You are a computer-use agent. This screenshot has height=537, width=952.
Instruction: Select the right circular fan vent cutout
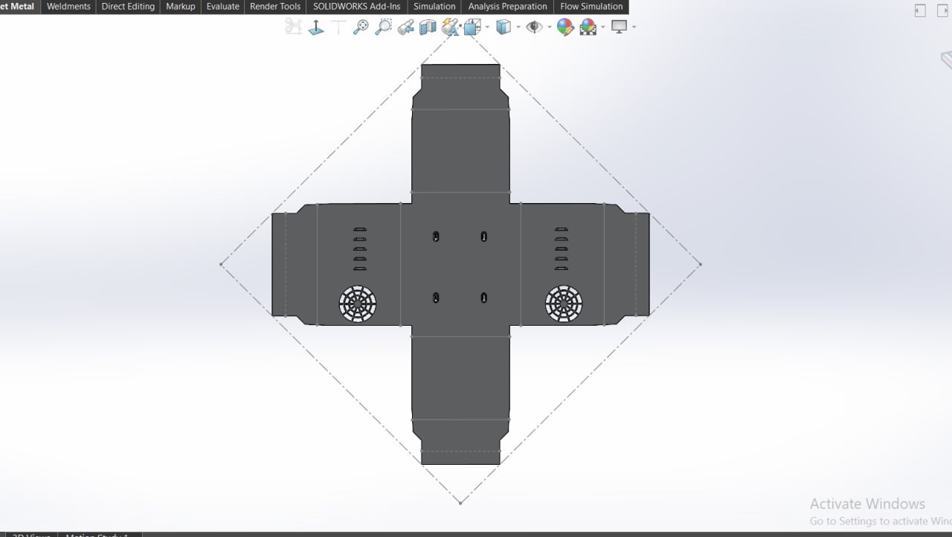coord(564,303)
